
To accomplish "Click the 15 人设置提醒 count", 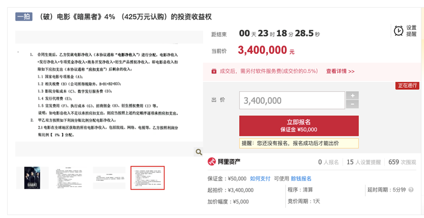I will [x=364, y=162].
